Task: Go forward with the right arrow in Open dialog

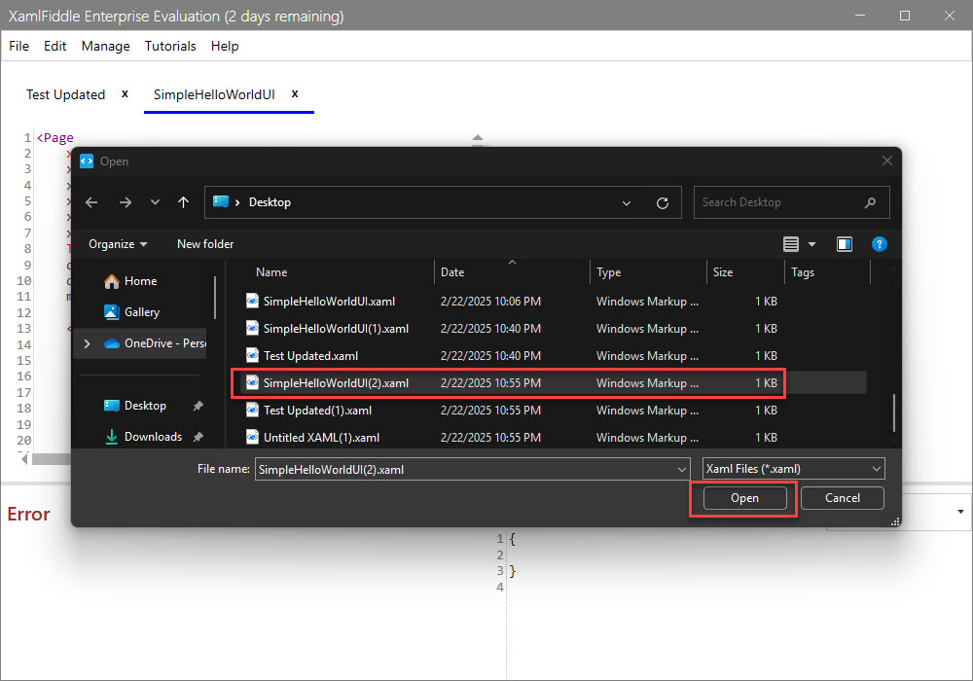Action: 126,202
